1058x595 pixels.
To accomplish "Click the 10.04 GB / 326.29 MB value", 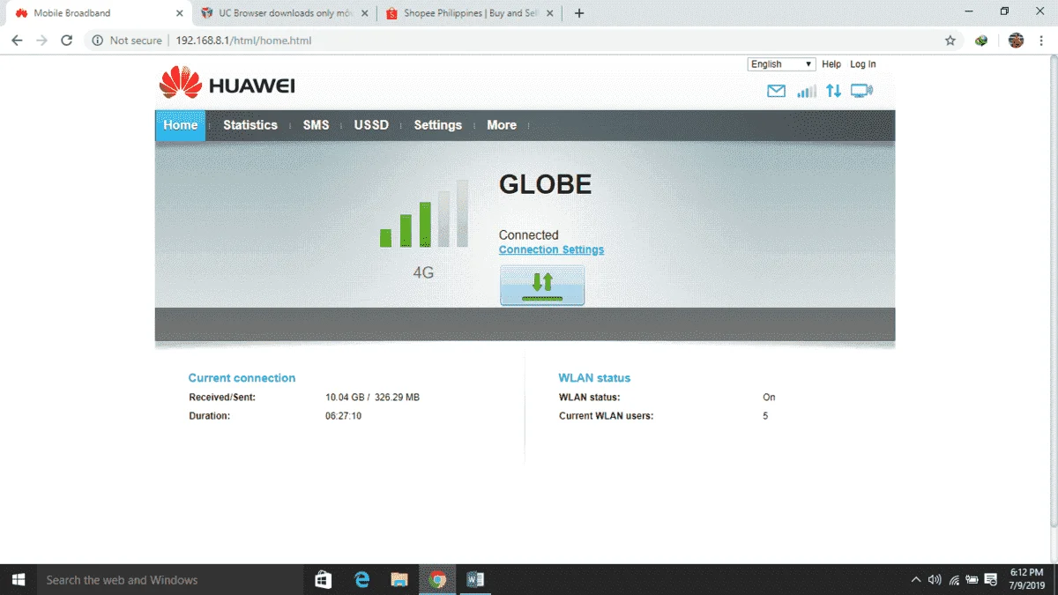I will [372, 398].
